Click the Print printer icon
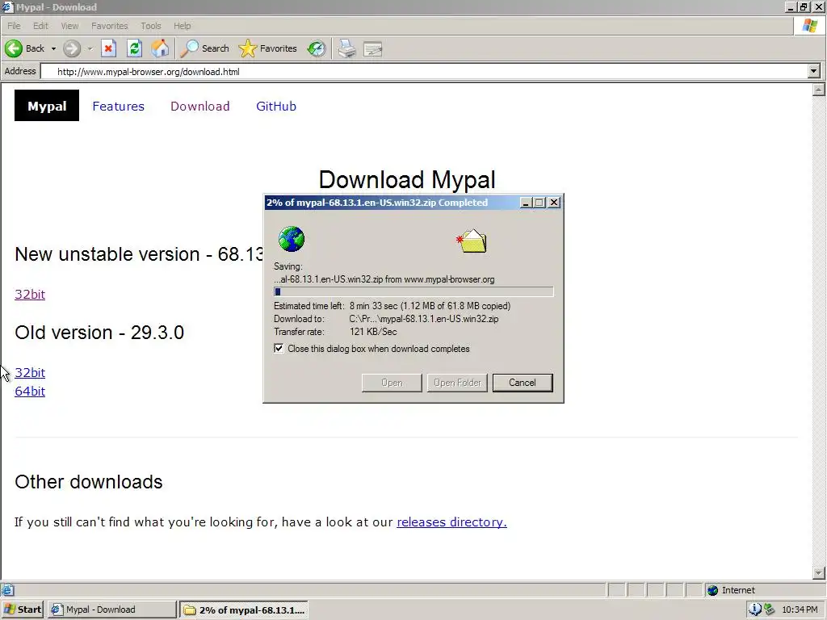 347,48
